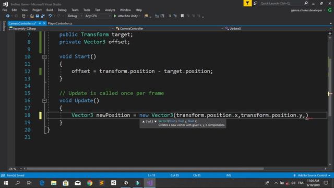Click the 'Ln 18' status bar entry

151,175
